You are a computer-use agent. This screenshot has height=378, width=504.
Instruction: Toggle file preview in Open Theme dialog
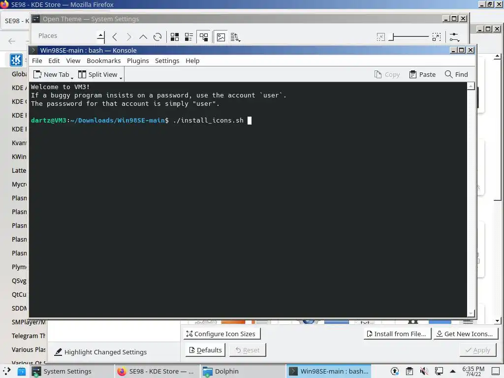click(x=221, y=37)
